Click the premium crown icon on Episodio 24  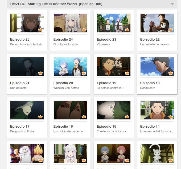click(x=84, y=30)
